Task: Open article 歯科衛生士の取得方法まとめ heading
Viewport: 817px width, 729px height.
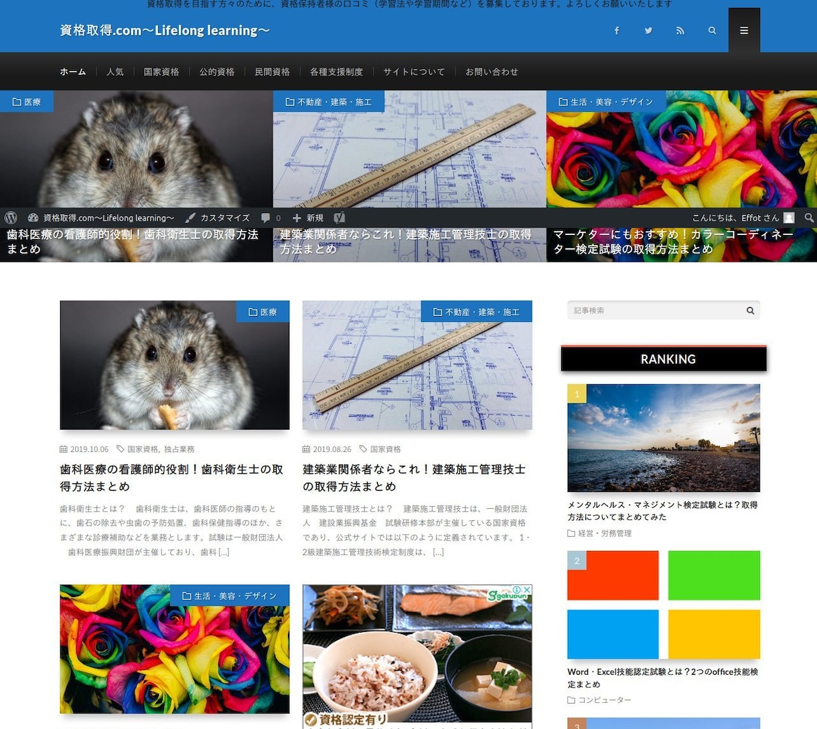Action: 171,478
